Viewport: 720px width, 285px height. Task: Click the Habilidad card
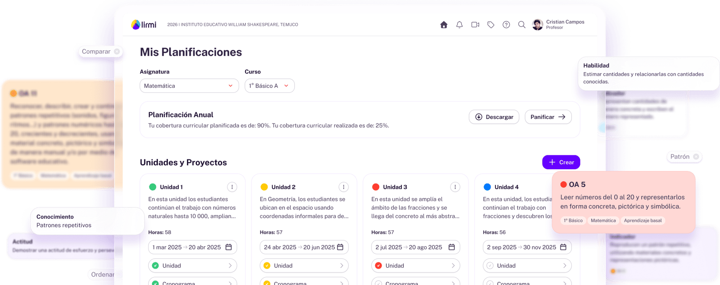point(649,73)
